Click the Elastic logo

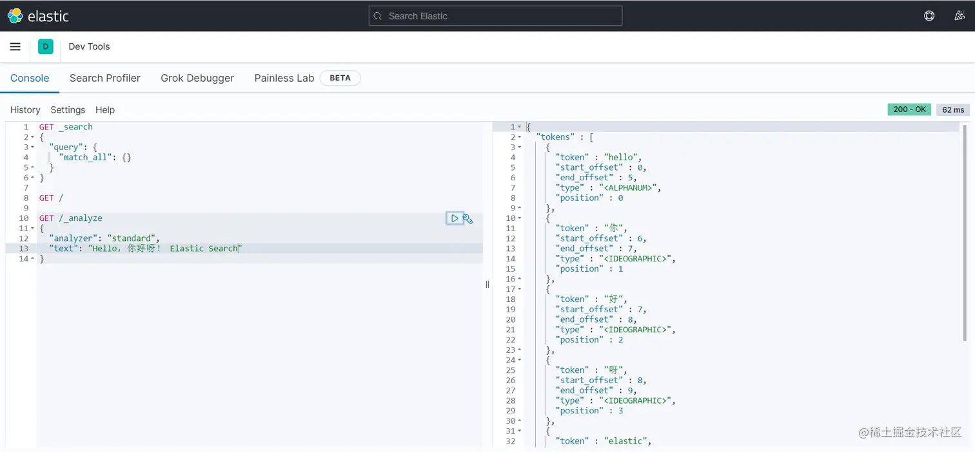coord(38,16)
